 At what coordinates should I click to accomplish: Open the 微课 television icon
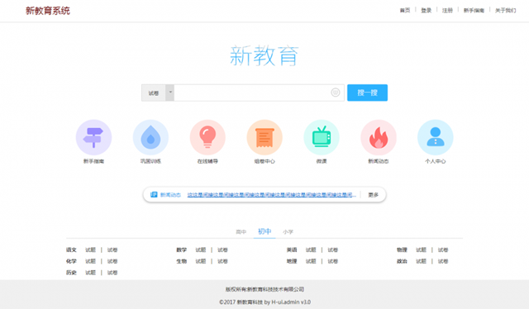pos(322,137)
